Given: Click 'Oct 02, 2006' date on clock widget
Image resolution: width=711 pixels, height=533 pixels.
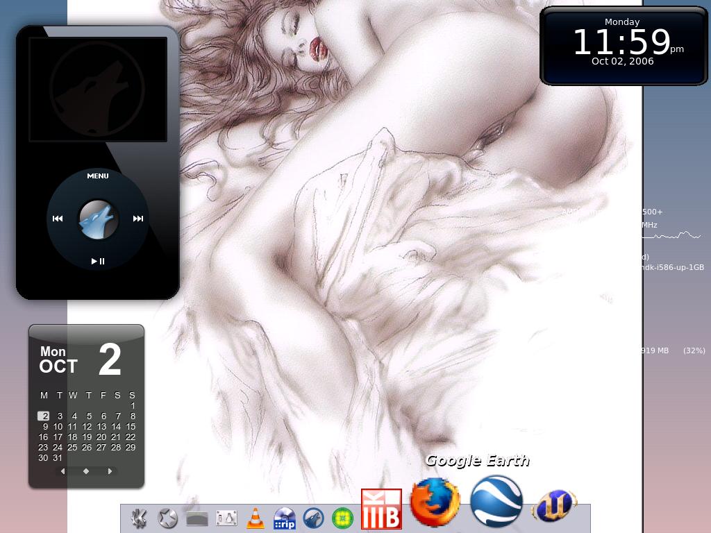Looking at the screenshot, I should click(x=623, y=61).
